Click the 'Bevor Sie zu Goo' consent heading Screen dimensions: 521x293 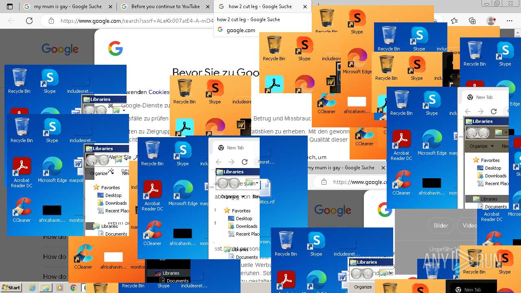click(x=216, y=73)
